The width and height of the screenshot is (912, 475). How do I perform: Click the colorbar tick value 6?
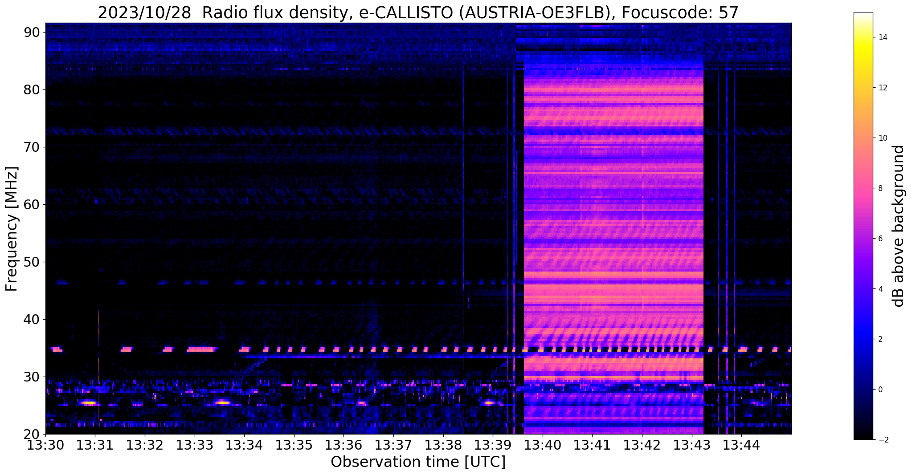point(880,239)
